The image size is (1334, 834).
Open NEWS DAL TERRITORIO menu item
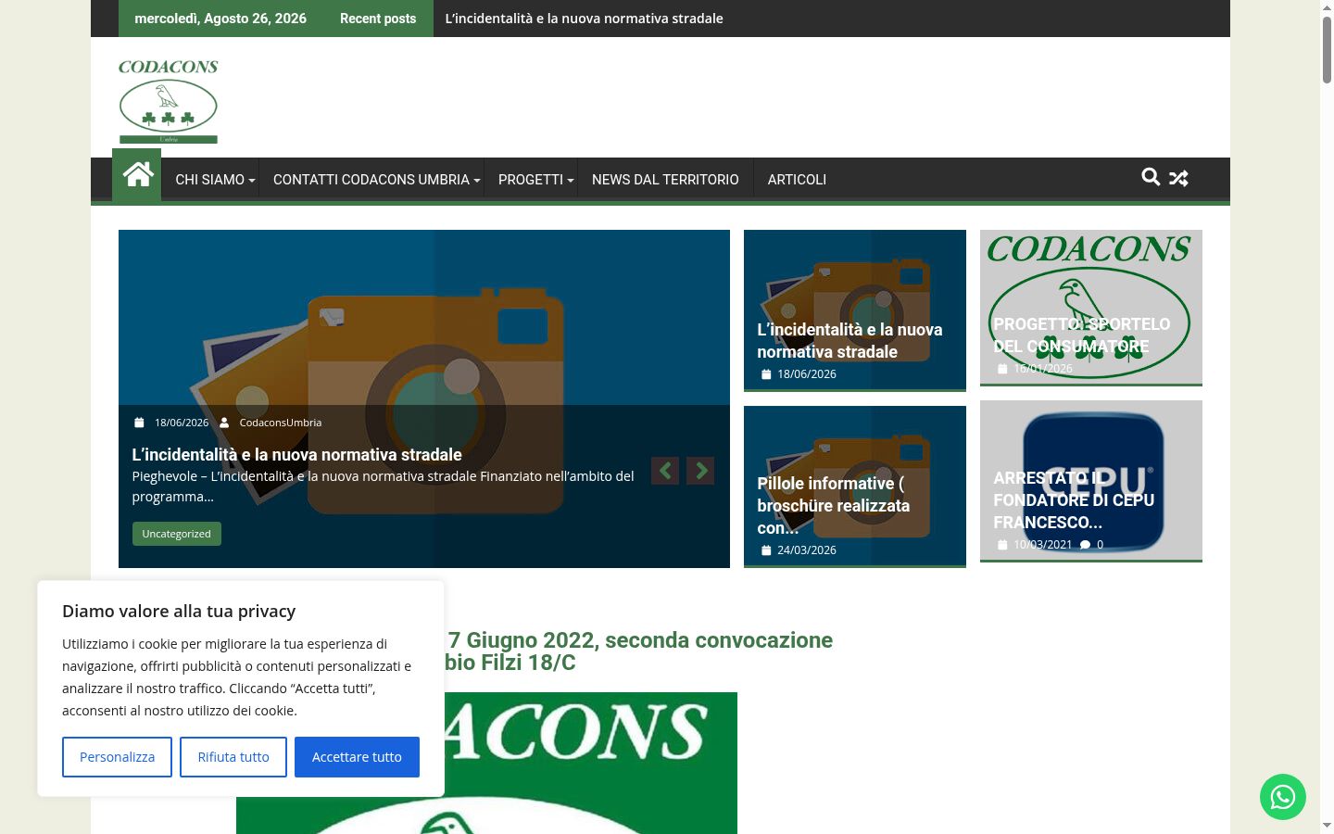point(665,180)
